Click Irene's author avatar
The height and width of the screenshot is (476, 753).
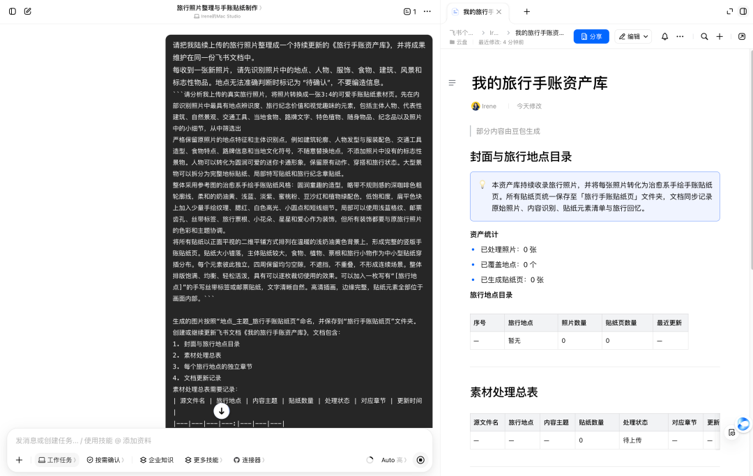coord(476,106)
